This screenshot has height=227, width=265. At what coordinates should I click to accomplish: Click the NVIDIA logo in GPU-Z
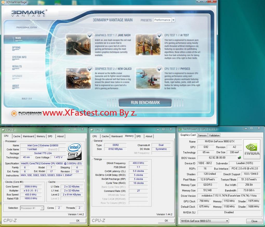click(x=252, y=149)
